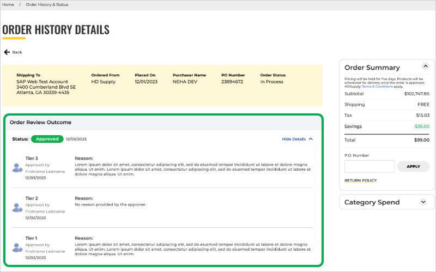436x272 pixels.
Task: Click the Back link text
Action: [x=17, y=52]
